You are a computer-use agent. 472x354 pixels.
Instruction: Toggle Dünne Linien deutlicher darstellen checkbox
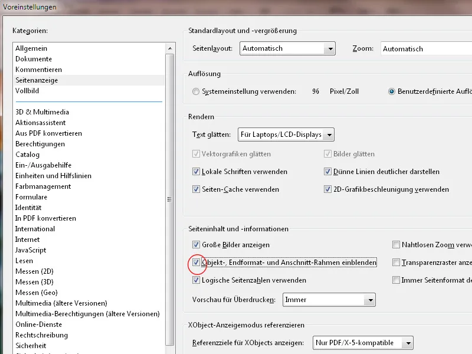pos(327,172)
